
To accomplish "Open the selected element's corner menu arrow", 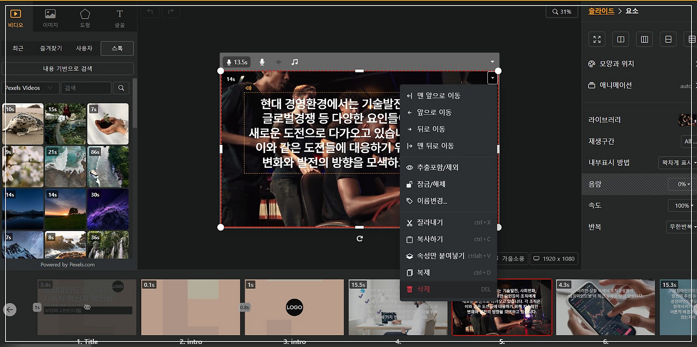I will pyautogui.click(x=492, y=78).
